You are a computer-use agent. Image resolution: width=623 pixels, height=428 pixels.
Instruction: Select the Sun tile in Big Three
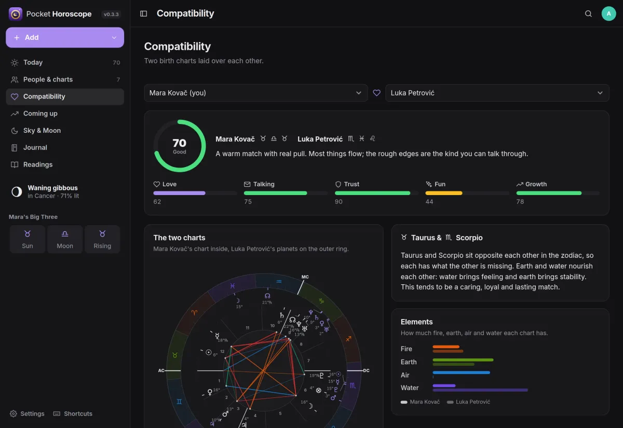coord(28,239)
